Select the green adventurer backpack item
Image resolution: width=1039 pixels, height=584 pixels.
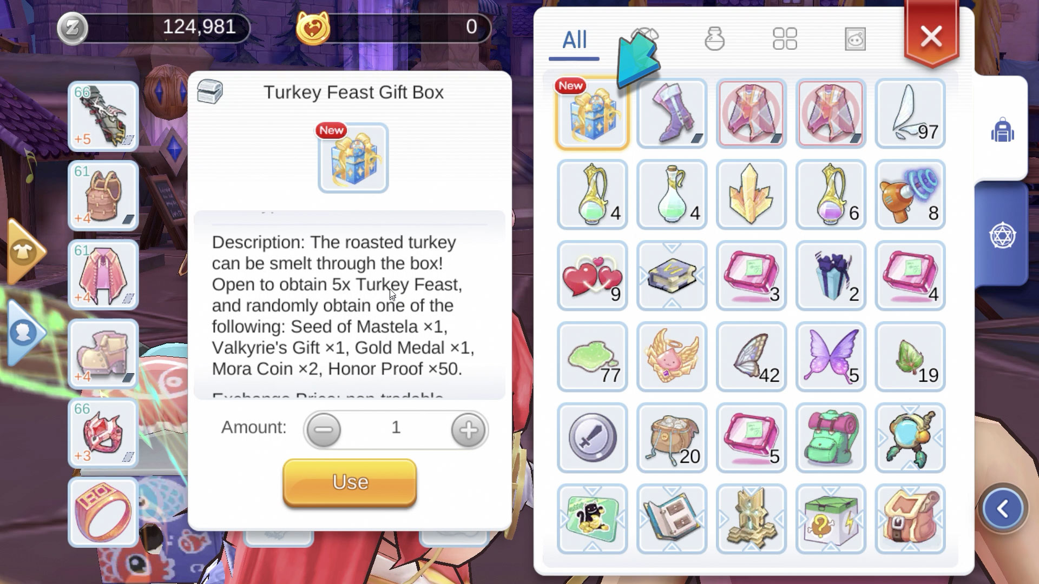[x=831, y=438]
